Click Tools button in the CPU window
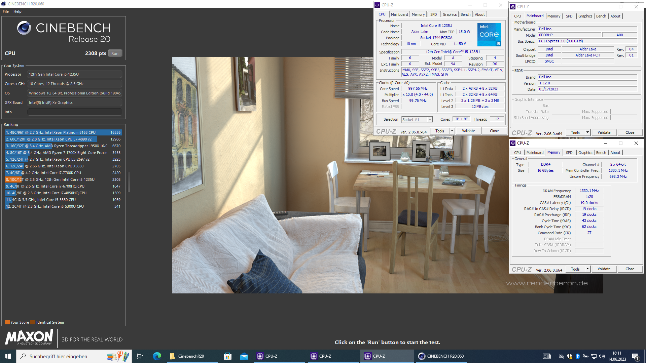 (440, 131)
